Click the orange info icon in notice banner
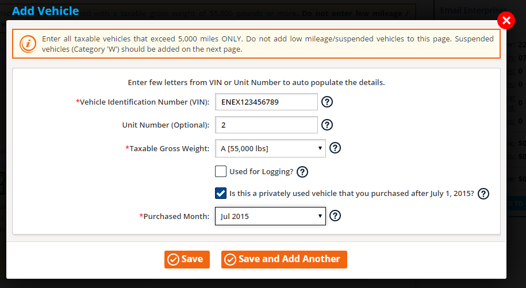 pyautogui.click(x=27, y=44)
